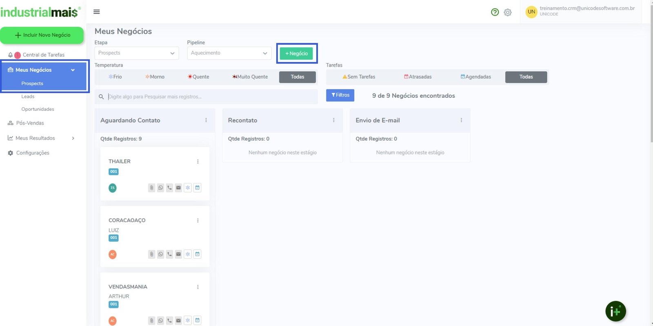Open the attachment clip on the THAILER card
The width and height of the screenshot is (653, 326).
point(151,188)
